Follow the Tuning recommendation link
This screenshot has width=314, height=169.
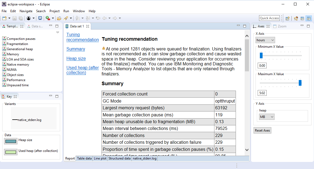[x=82, y=37]
